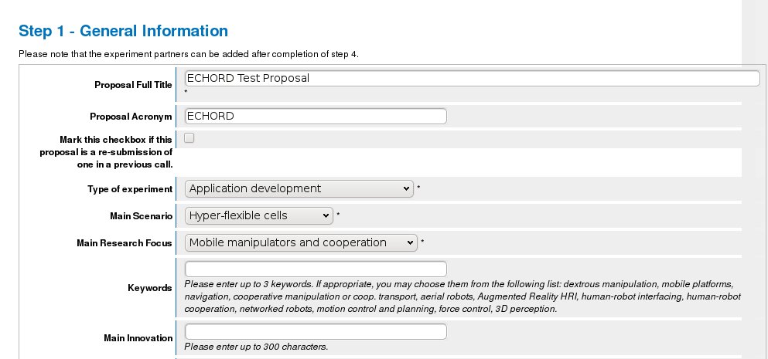Open the Type of experiment dropdown
This screenshot has width=768, height=359.
[299, 188]
